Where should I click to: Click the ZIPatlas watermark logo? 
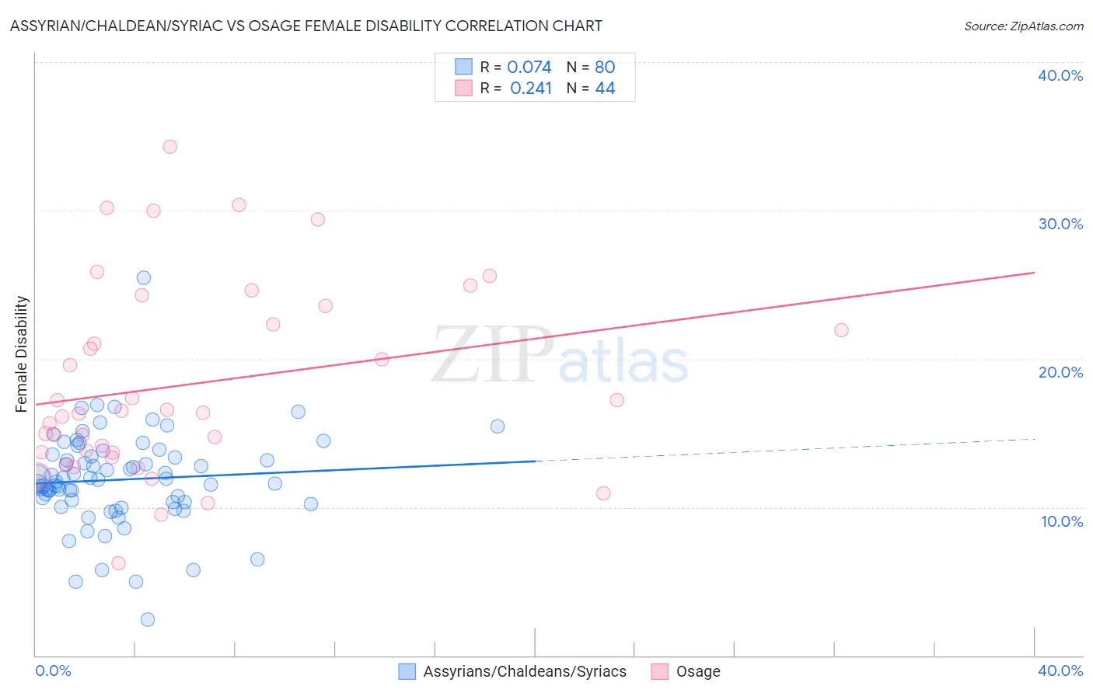click(560, 355)
